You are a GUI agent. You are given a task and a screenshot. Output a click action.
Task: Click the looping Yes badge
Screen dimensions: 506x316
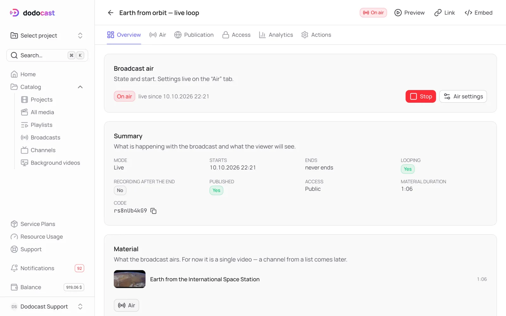tap(408, 169)
